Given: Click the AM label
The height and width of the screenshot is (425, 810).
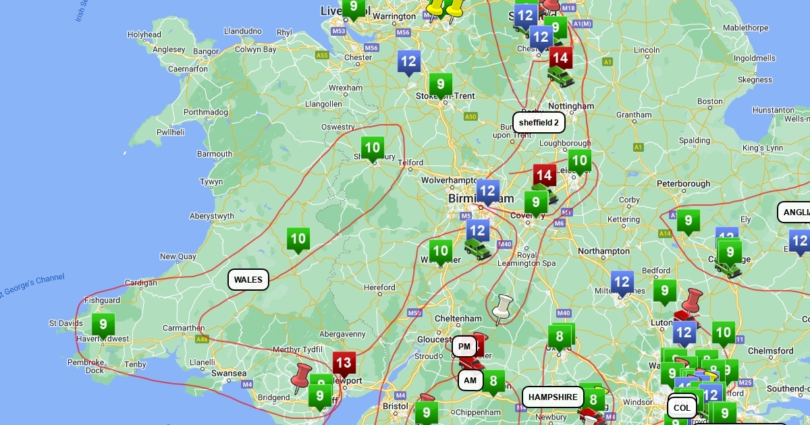Looking at the screenshot, I should [x=470, y=380].
